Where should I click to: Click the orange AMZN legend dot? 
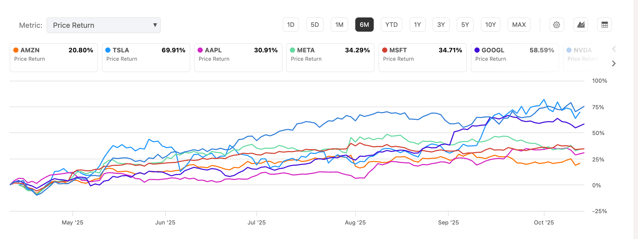point(16,50)
